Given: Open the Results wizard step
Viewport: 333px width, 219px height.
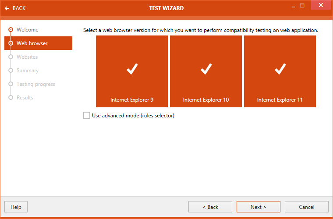Looking at the screenshot, I should (25, 98).
